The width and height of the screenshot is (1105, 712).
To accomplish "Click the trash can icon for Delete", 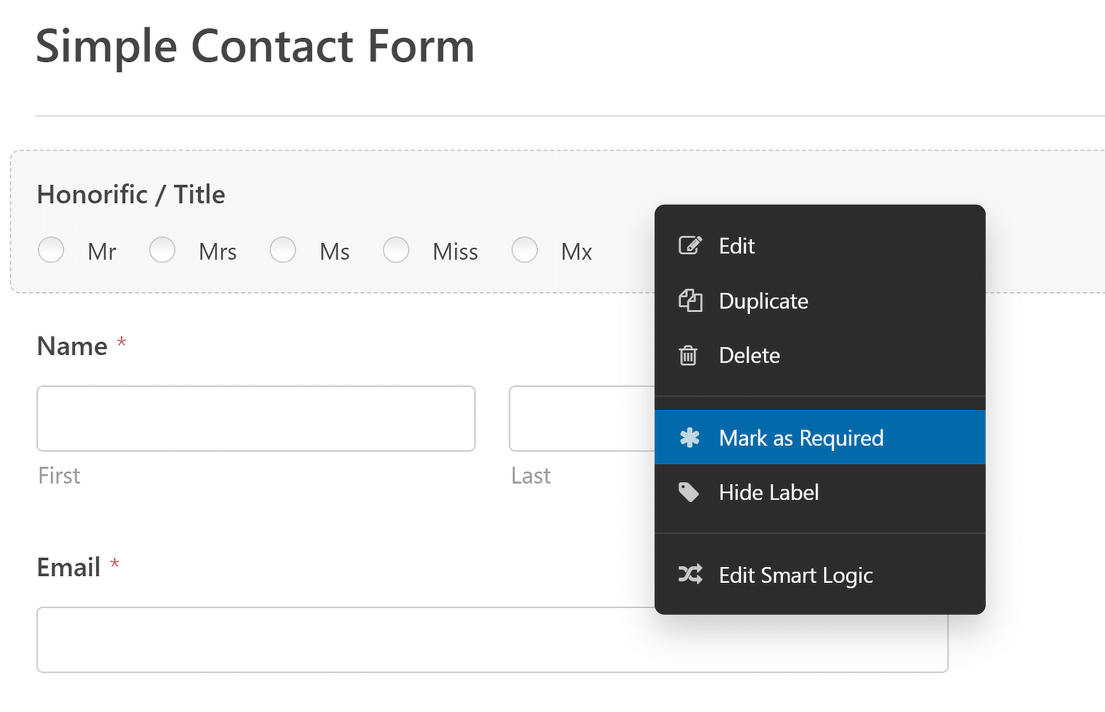I will point(689,356).
